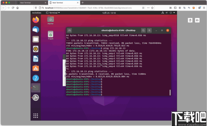Click the clipboard button on the right side of the page
This screenshot has width=207, height=126.
pos(190,20)
